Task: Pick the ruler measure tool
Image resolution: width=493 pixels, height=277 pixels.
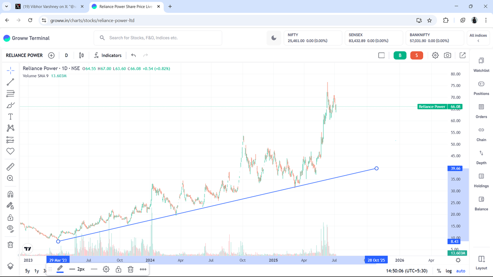Action: tap(11, 167)
